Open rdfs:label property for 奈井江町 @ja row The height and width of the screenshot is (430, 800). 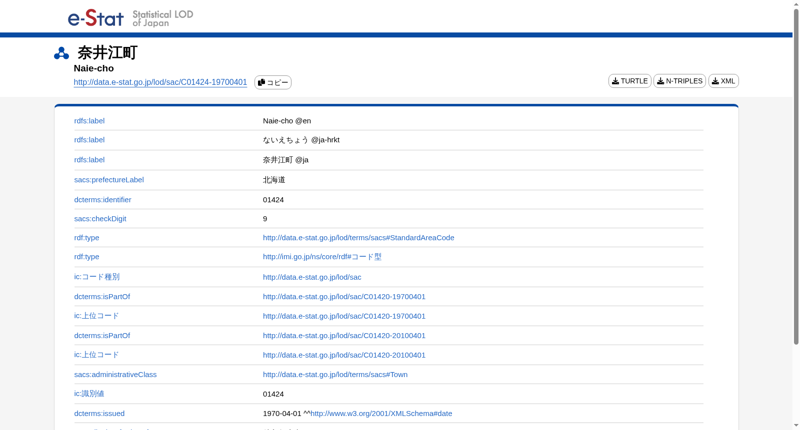click(89, 160)
